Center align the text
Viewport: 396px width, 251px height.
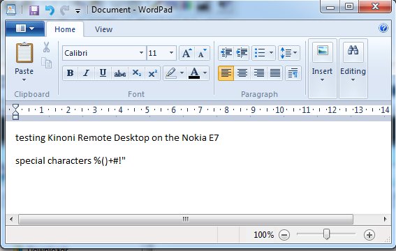point(242,73)
